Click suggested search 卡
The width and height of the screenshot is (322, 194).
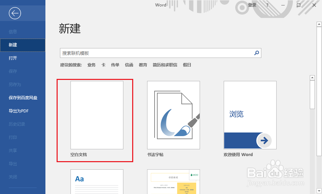click(103, 65)
